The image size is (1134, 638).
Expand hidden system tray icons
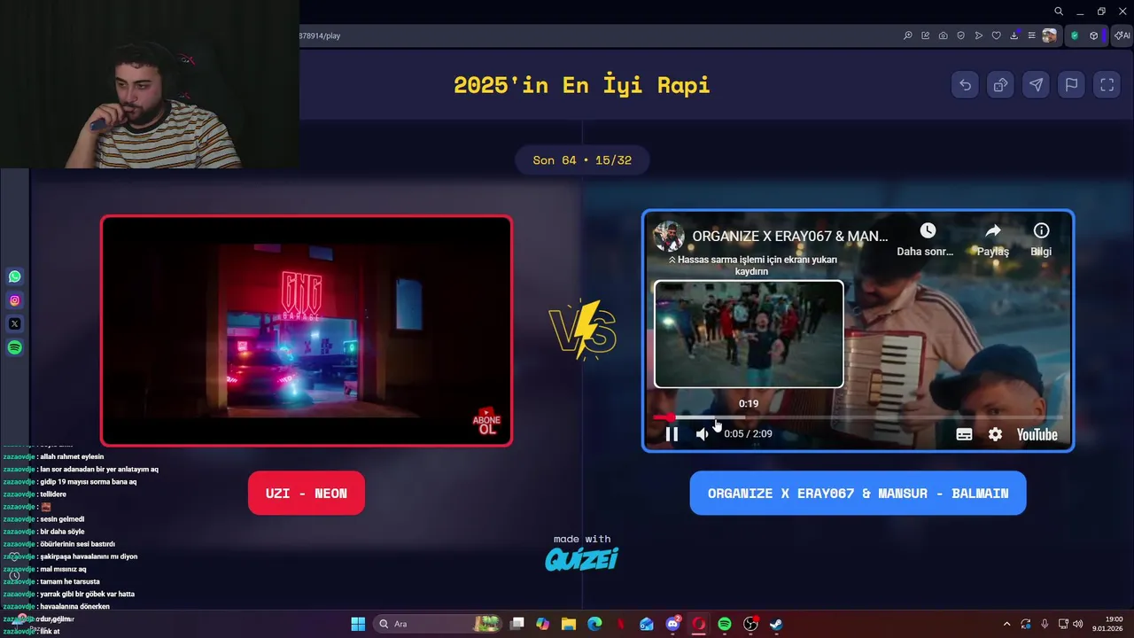point(1006,624)
